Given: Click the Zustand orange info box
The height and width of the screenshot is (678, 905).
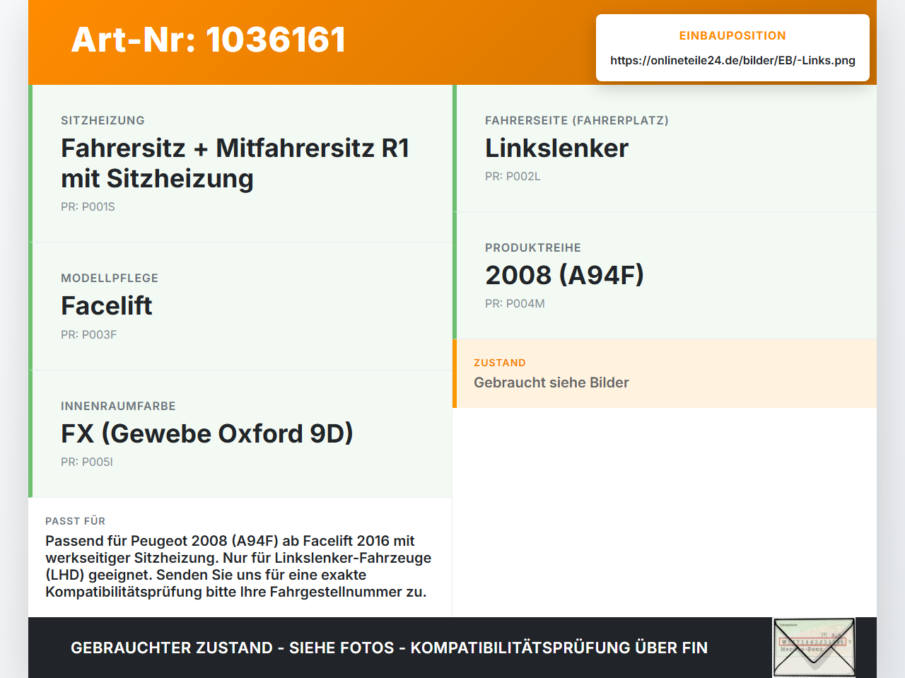Looking at the screenshot, I should click(665, 373).
